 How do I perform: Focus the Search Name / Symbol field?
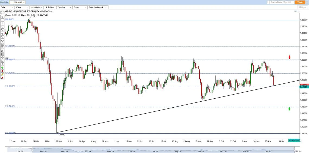tap(282, 2)
